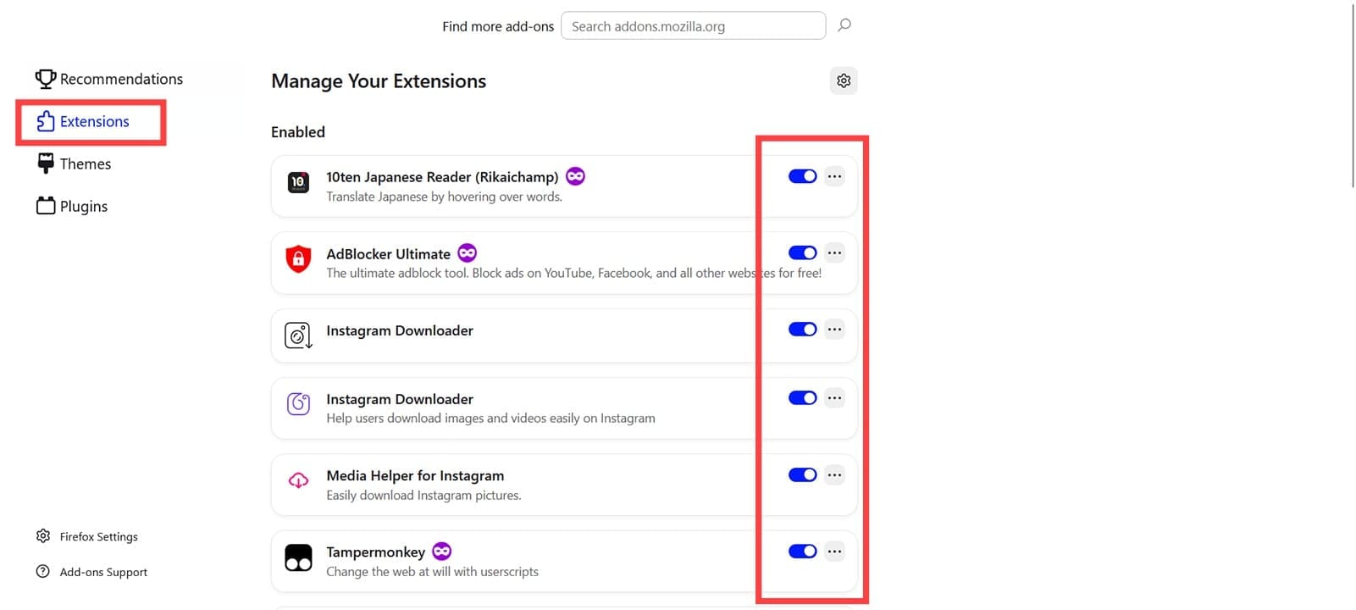The width and height of the screenshot is (1356, 610).
Task: Click 'Help users download images and videos' description
Action: [490, 418]
